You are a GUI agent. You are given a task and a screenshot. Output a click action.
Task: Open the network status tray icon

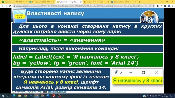pyautogui.click(x=153, y=96)
